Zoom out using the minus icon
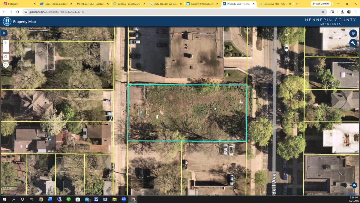The height and width of the screenshot is (203, 360). (x=5, y=49)
